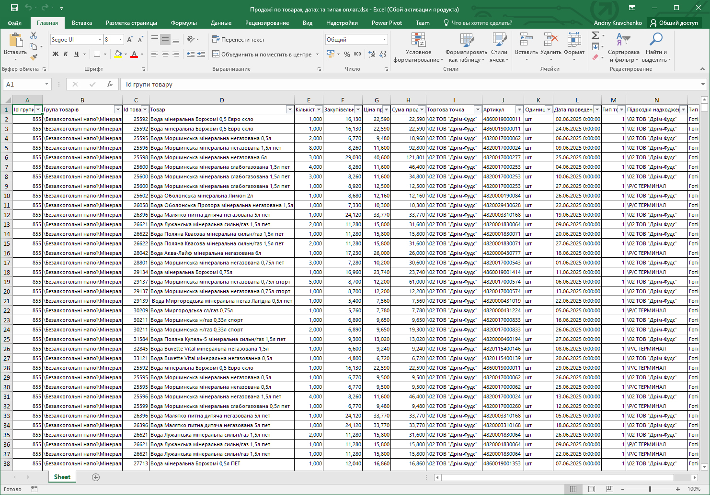This screenshot has height=495, width=710.
Task: Toggle middle vertical alignment
Action: pos(165,39)
